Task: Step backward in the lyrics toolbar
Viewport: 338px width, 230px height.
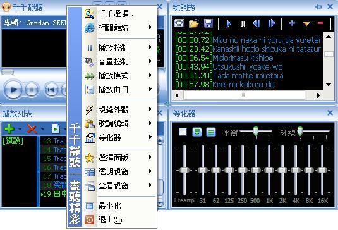Action: tap(257, 23)
